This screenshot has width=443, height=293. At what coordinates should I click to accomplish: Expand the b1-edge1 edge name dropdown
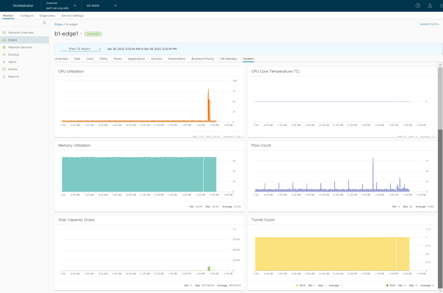pos(81,34)
